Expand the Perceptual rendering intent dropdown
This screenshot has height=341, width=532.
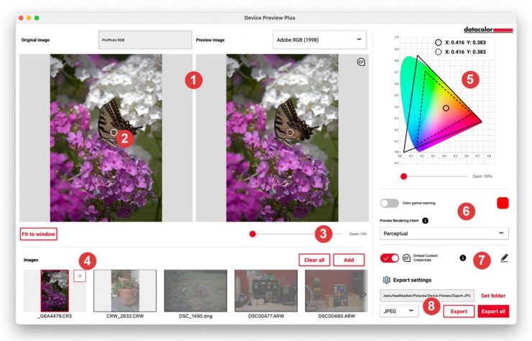[444, 233]
